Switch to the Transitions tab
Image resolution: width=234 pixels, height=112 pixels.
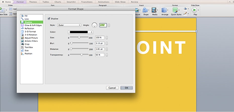[x=87, y=2]
